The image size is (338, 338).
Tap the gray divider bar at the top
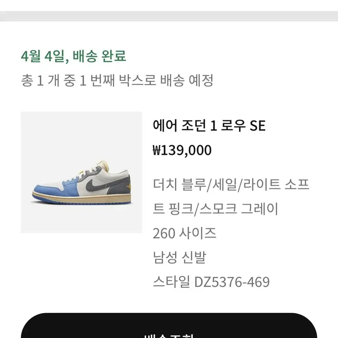click(169, 16)
